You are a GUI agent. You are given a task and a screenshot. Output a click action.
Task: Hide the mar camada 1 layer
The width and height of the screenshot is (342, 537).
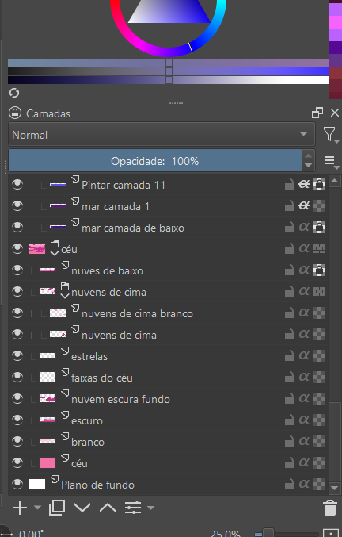[x=17, y=205]
